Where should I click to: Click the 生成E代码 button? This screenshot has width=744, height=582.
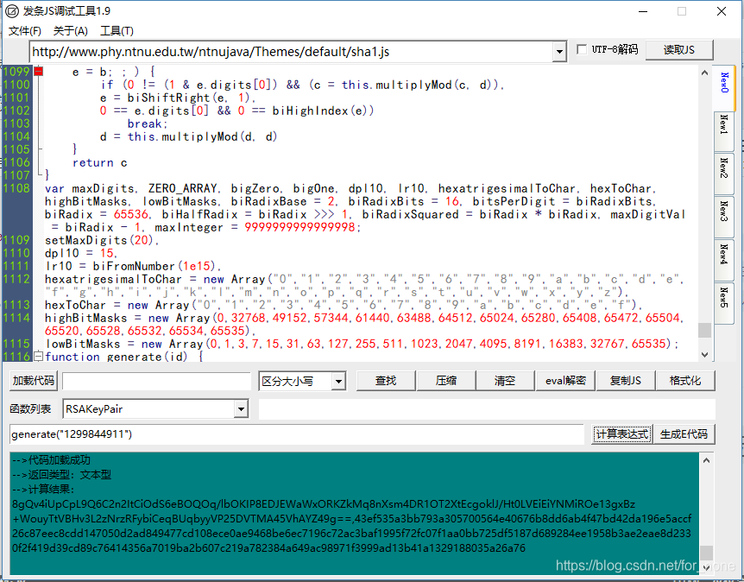click(x=684, y=433)
